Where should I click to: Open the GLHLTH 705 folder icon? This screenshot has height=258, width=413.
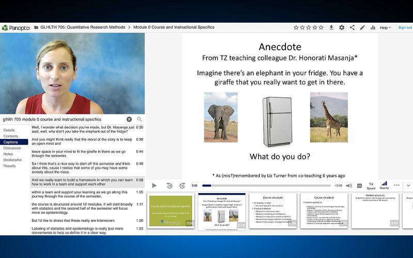[36, 27]
